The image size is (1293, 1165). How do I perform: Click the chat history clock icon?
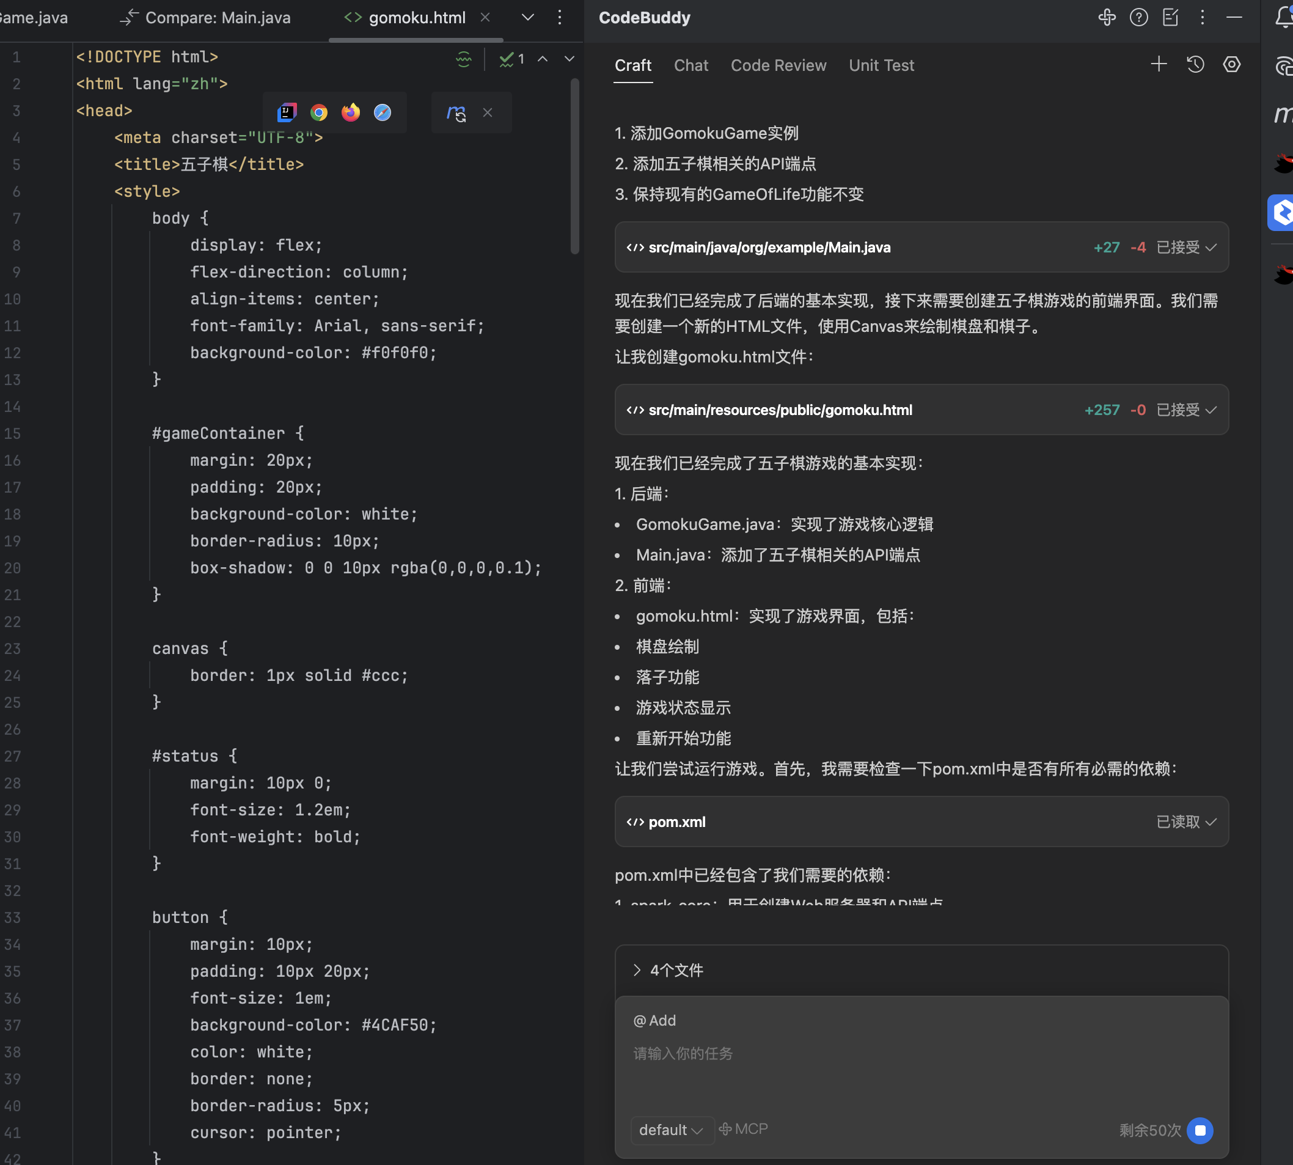point(1195,65)
